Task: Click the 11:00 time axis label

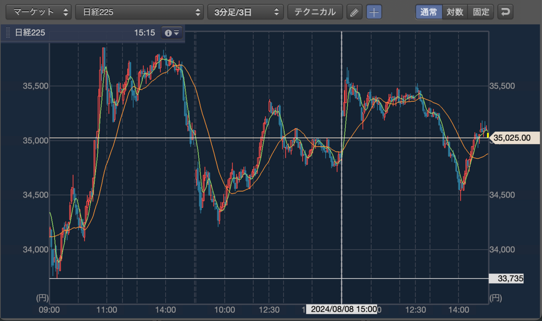Action: (x=107, y=310)
